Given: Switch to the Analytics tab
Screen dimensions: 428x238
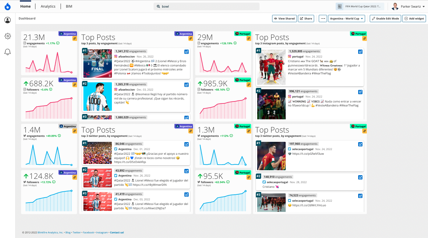Looking at the screenshot, I should [48, 6].
